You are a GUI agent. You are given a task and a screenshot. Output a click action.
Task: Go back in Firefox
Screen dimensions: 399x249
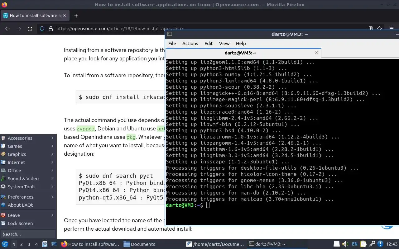[7, 29]
